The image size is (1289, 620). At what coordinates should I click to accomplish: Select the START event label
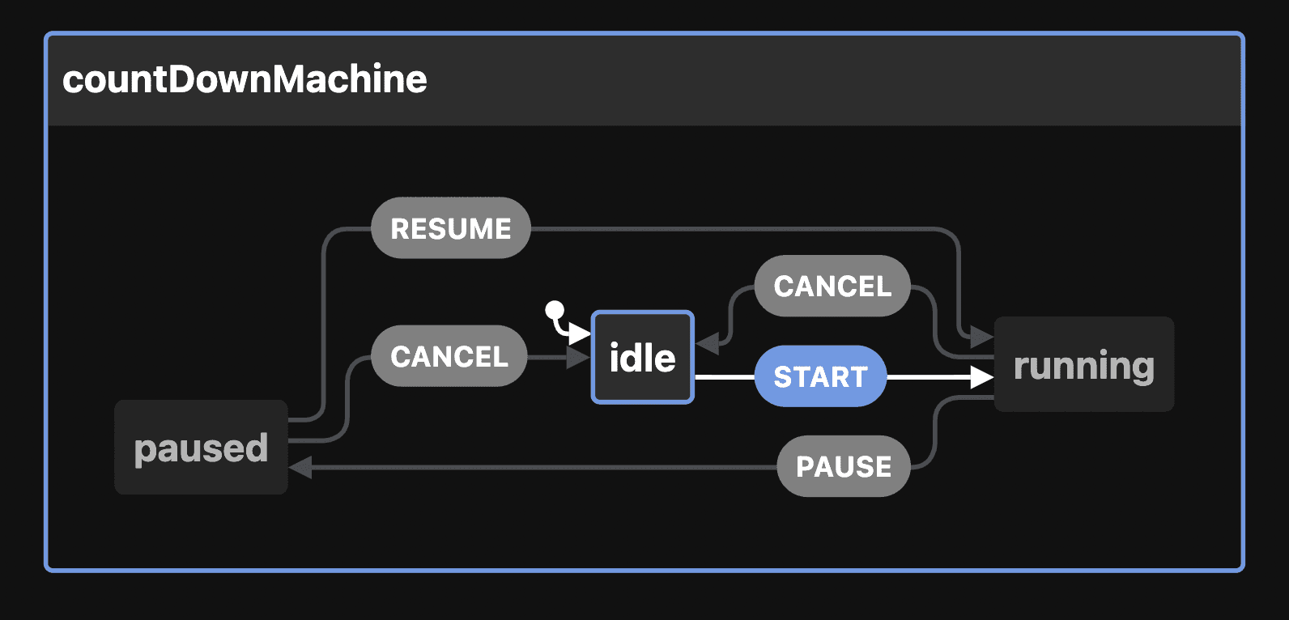tap(820, 376)
